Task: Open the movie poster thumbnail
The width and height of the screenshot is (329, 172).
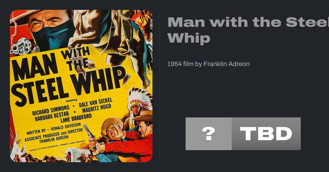Action: [81, 86]
